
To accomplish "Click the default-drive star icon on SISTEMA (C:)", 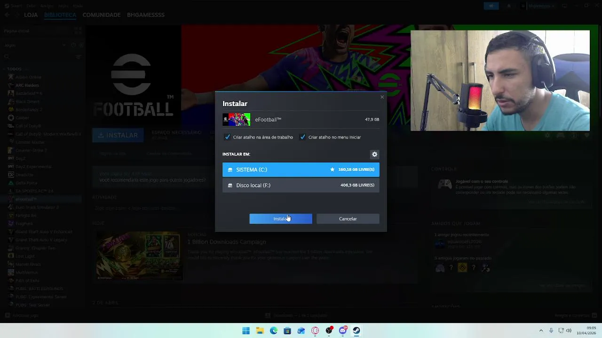I will pyautogui.click(x=333, y=169).
